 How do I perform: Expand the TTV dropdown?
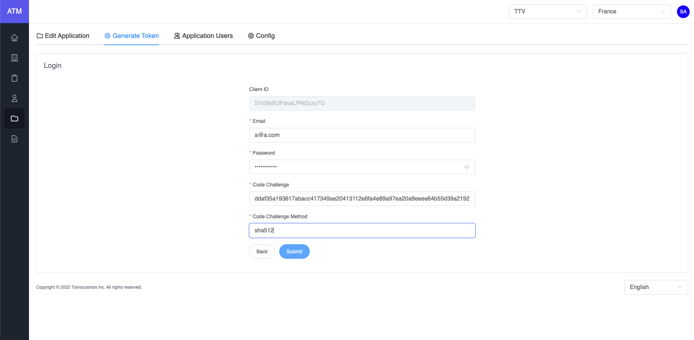click(548, 12)
